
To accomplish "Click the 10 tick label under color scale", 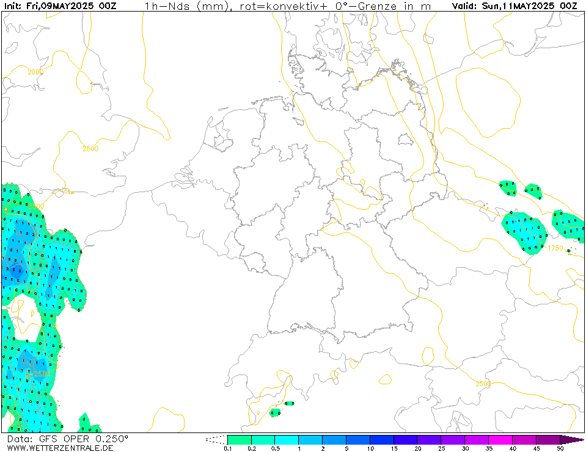I will 370,448.
